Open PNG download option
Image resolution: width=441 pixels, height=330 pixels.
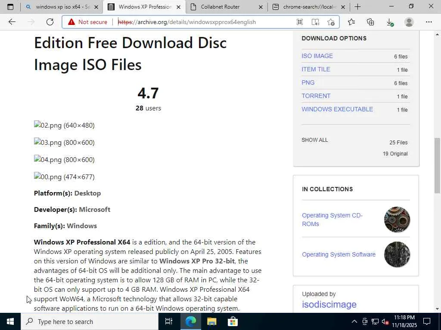pyautogui.click(x=307, y=82)
